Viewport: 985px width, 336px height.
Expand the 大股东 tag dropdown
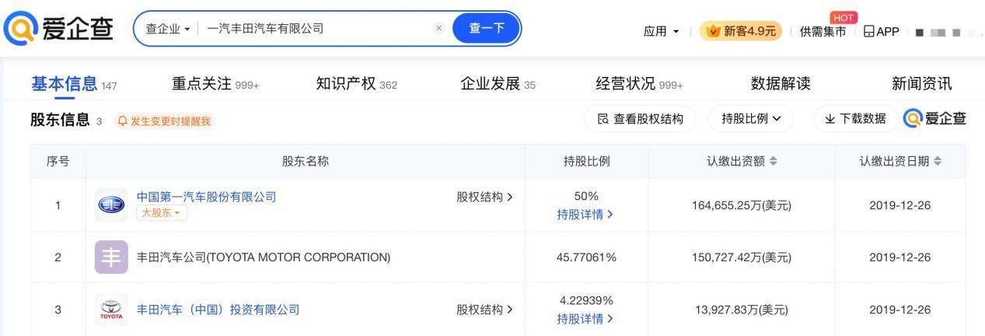click(x=162, y=213)
